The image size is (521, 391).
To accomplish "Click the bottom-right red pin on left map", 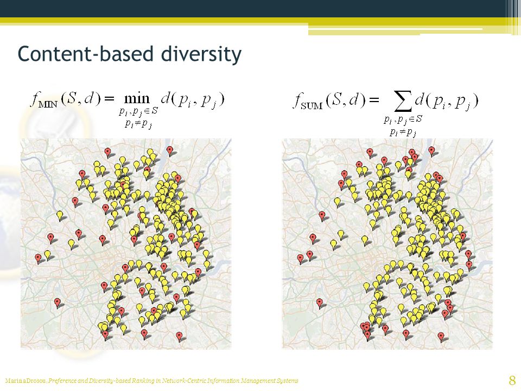I will (179, 337).
